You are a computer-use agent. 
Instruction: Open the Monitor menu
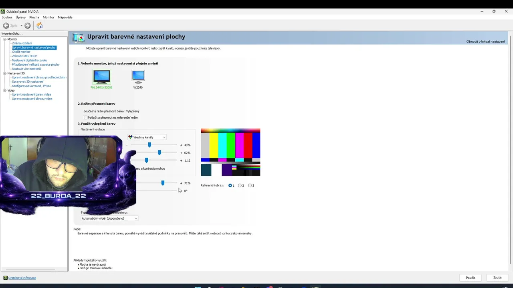[48, 17]
